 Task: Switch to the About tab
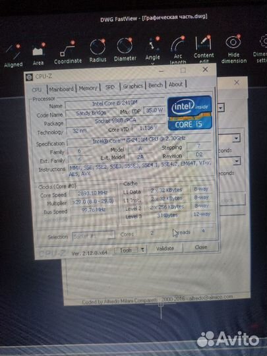coord(176,84)
